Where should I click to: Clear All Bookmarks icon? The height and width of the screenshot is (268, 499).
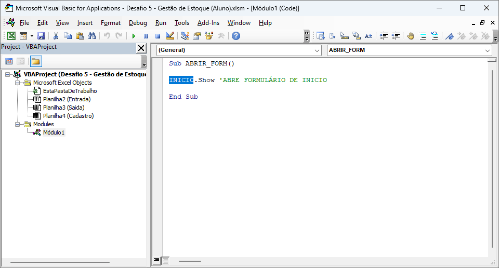coord(485,36)
